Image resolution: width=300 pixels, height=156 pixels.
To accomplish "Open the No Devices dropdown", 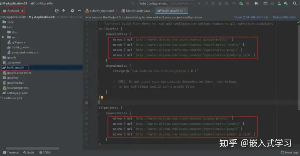I will point(183,3).
